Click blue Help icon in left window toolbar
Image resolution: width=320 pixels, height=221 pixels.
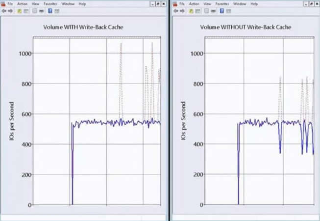[50, 10]
